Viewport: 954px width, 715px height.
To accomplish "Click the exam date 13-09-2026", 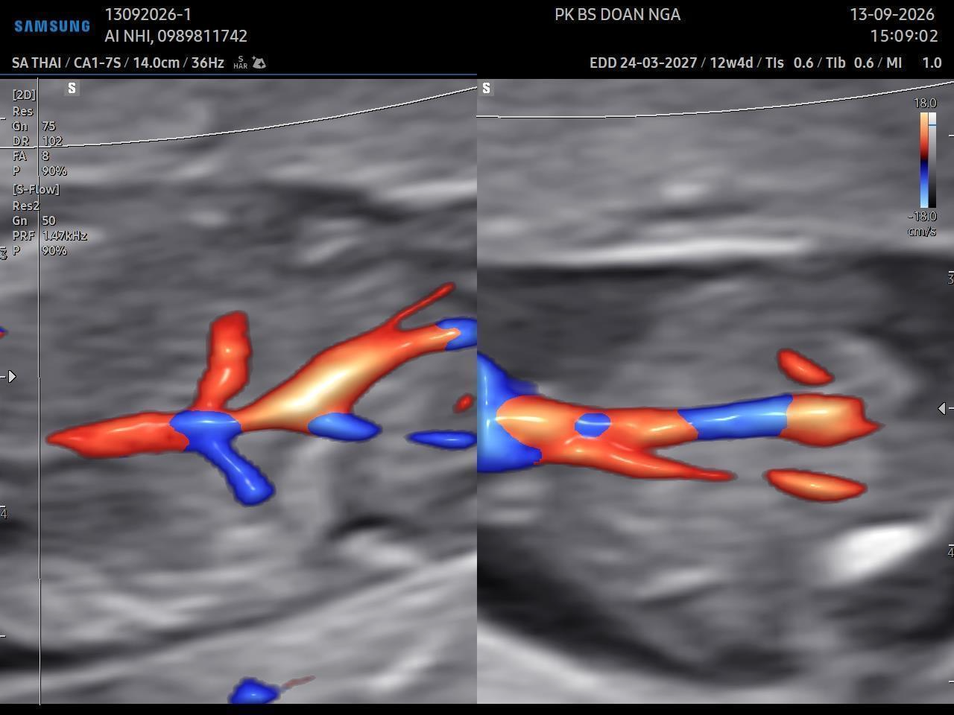I will [x=892, y=14].
